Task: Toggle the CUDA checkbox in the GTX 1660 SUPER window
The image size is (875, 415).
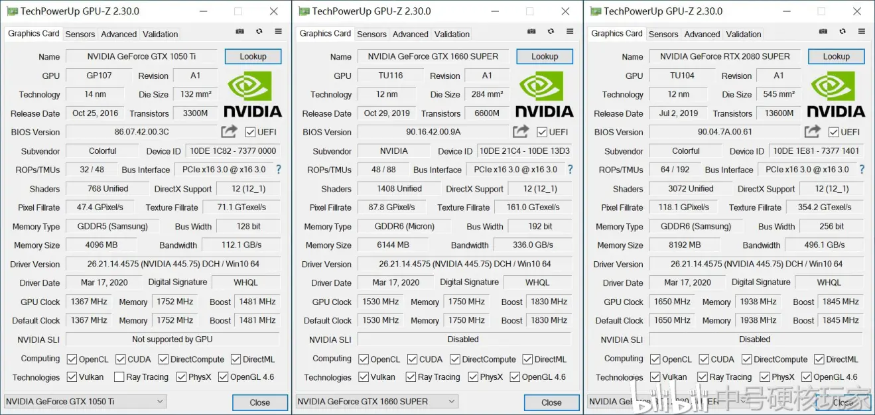Action: click(411, 359)
